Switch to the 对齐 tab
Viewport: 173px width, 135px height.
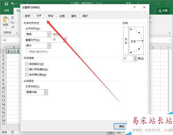click(x=39, y=16)
